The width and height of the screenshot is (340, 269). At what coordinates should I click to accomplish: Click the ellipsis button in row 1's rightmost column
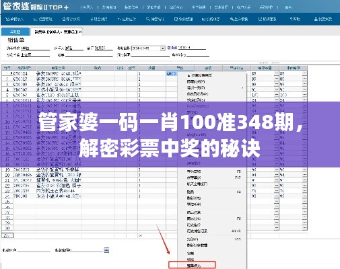click(x=304, y=73)
